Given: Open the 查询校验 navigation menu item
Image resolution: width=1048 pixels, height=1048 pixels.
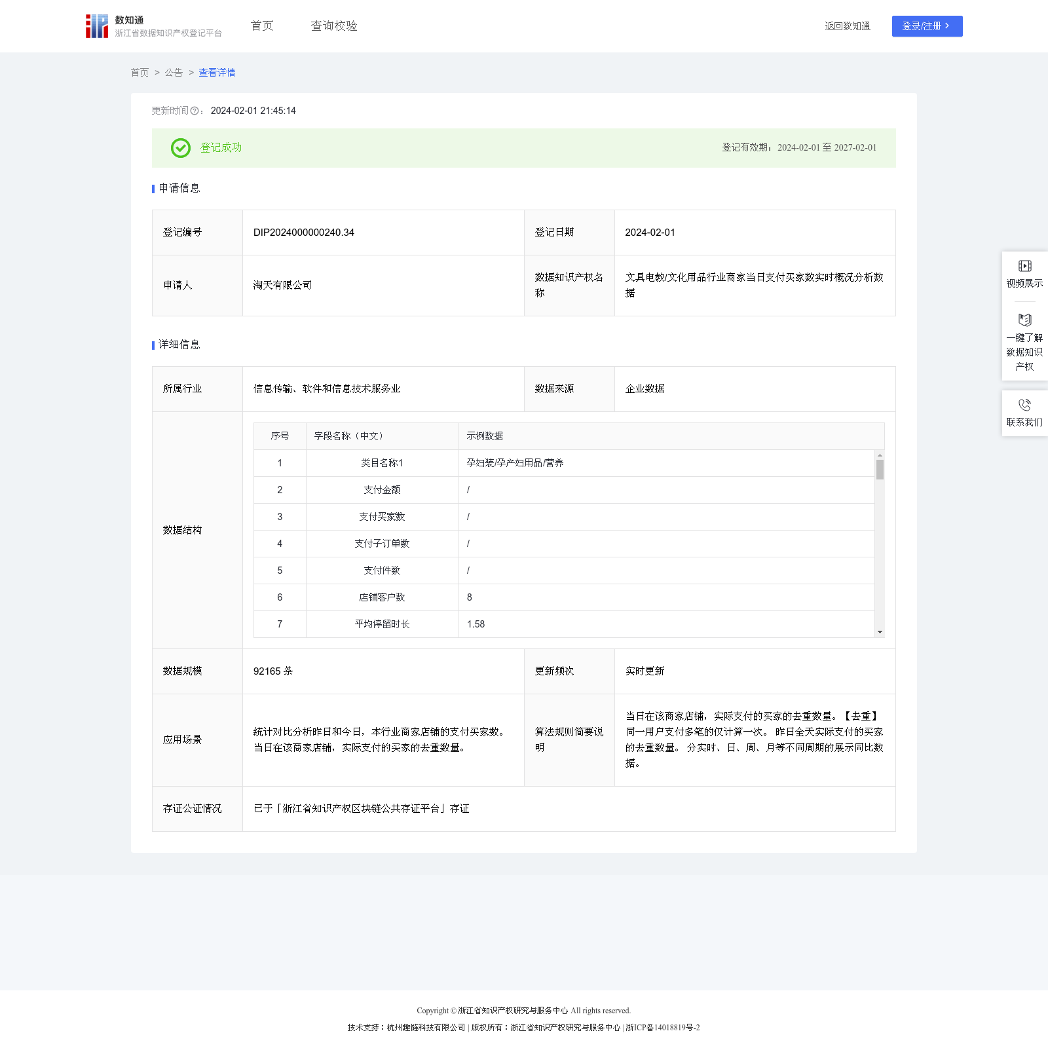Looking at the screenshot, I should point(334,26).
